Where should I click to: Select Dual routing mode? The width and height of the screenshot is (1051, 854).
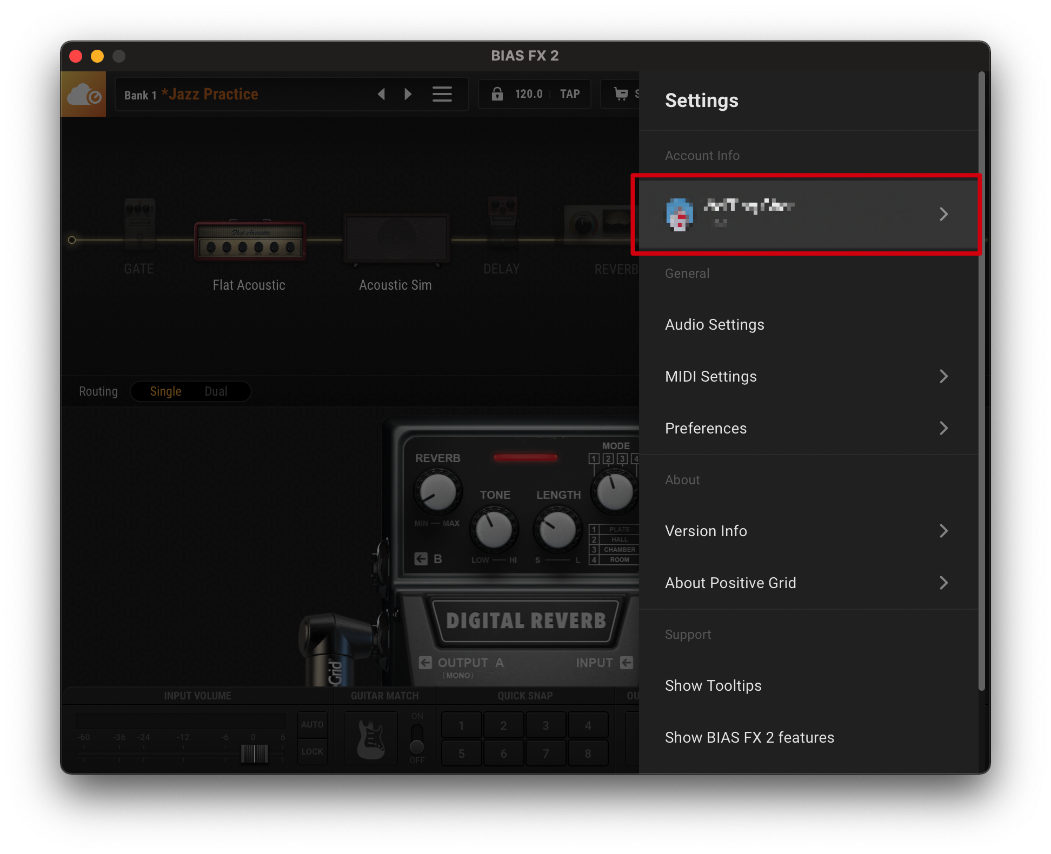pos(216,391)
